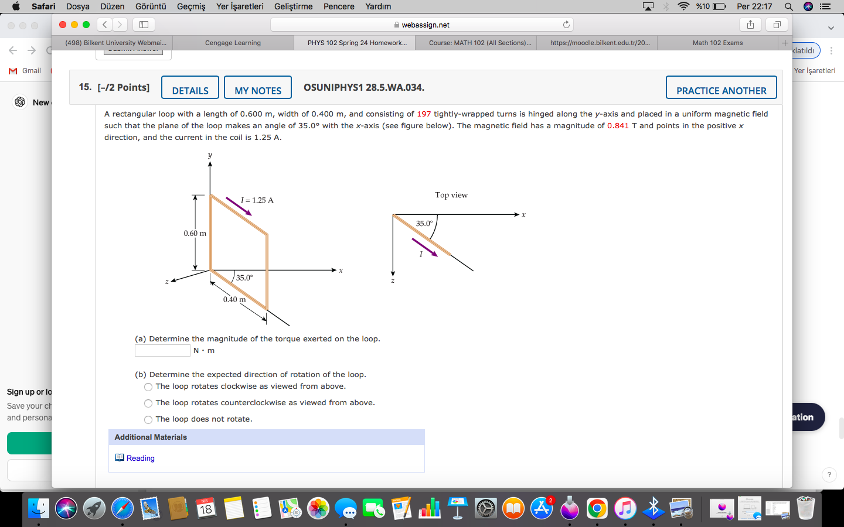Open Calendar from the Dock
The height and width of the screenshot is (527, 844).
pyautogui.click(x=205, y=508)
